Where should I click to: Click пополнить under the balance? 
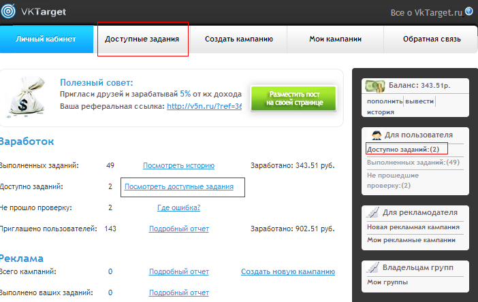click(x=384, y=101)
